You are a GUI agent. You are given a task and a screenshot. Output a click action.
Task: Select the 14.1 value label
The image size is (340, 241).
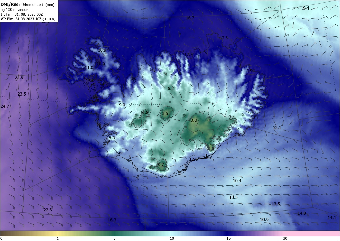pyautogui.click(x=332, y=218)
